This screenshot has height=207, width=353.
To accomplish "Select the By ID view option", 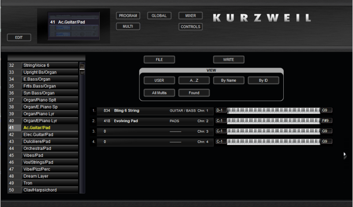I will pos(263,80).
